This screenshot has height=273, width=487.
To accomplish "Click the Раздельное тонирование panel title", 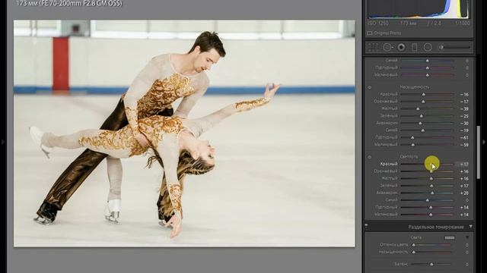I will 436,227.
